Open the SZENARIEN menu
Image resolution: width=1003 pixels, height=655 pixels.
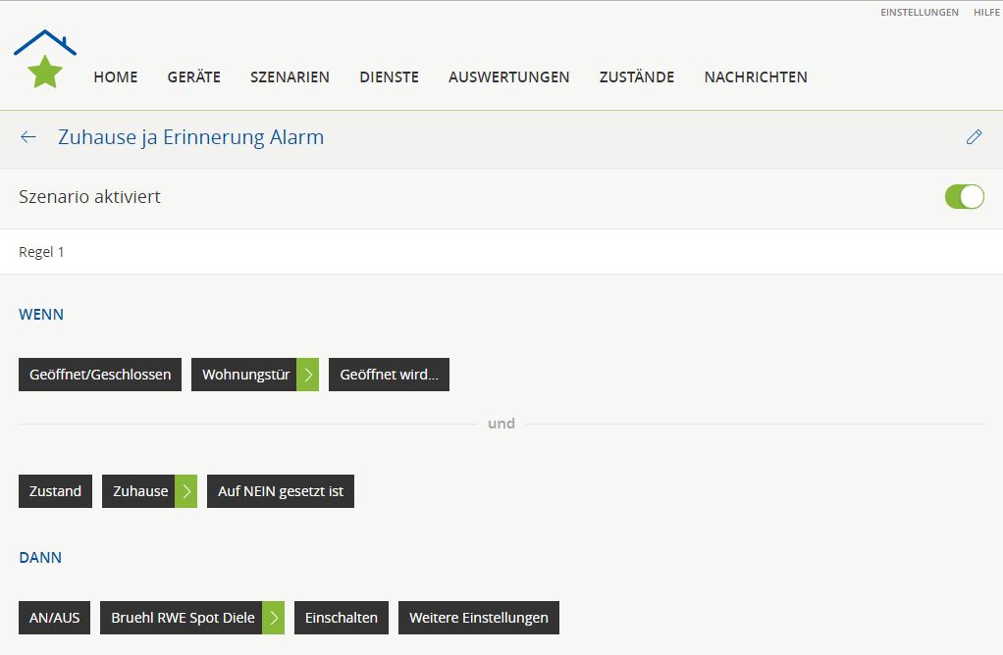tap(290, 77)
